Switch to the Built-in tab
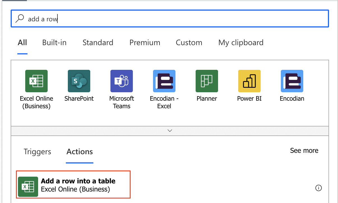This screenshot has height=203, width=338. (54, 43)
